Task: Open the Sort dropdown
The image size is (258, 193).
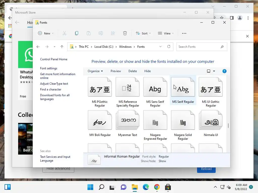Action: click(x=143, y=33)
